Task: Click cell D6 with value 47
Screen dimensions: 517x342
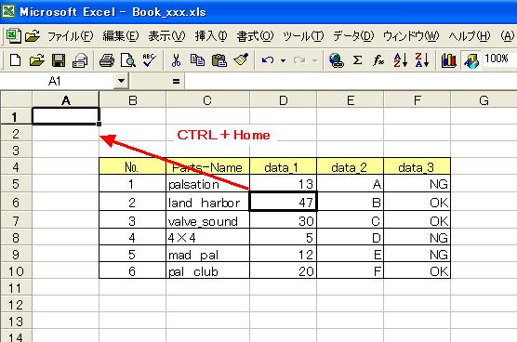Action: pyautogui.click(x=284, y=202)
